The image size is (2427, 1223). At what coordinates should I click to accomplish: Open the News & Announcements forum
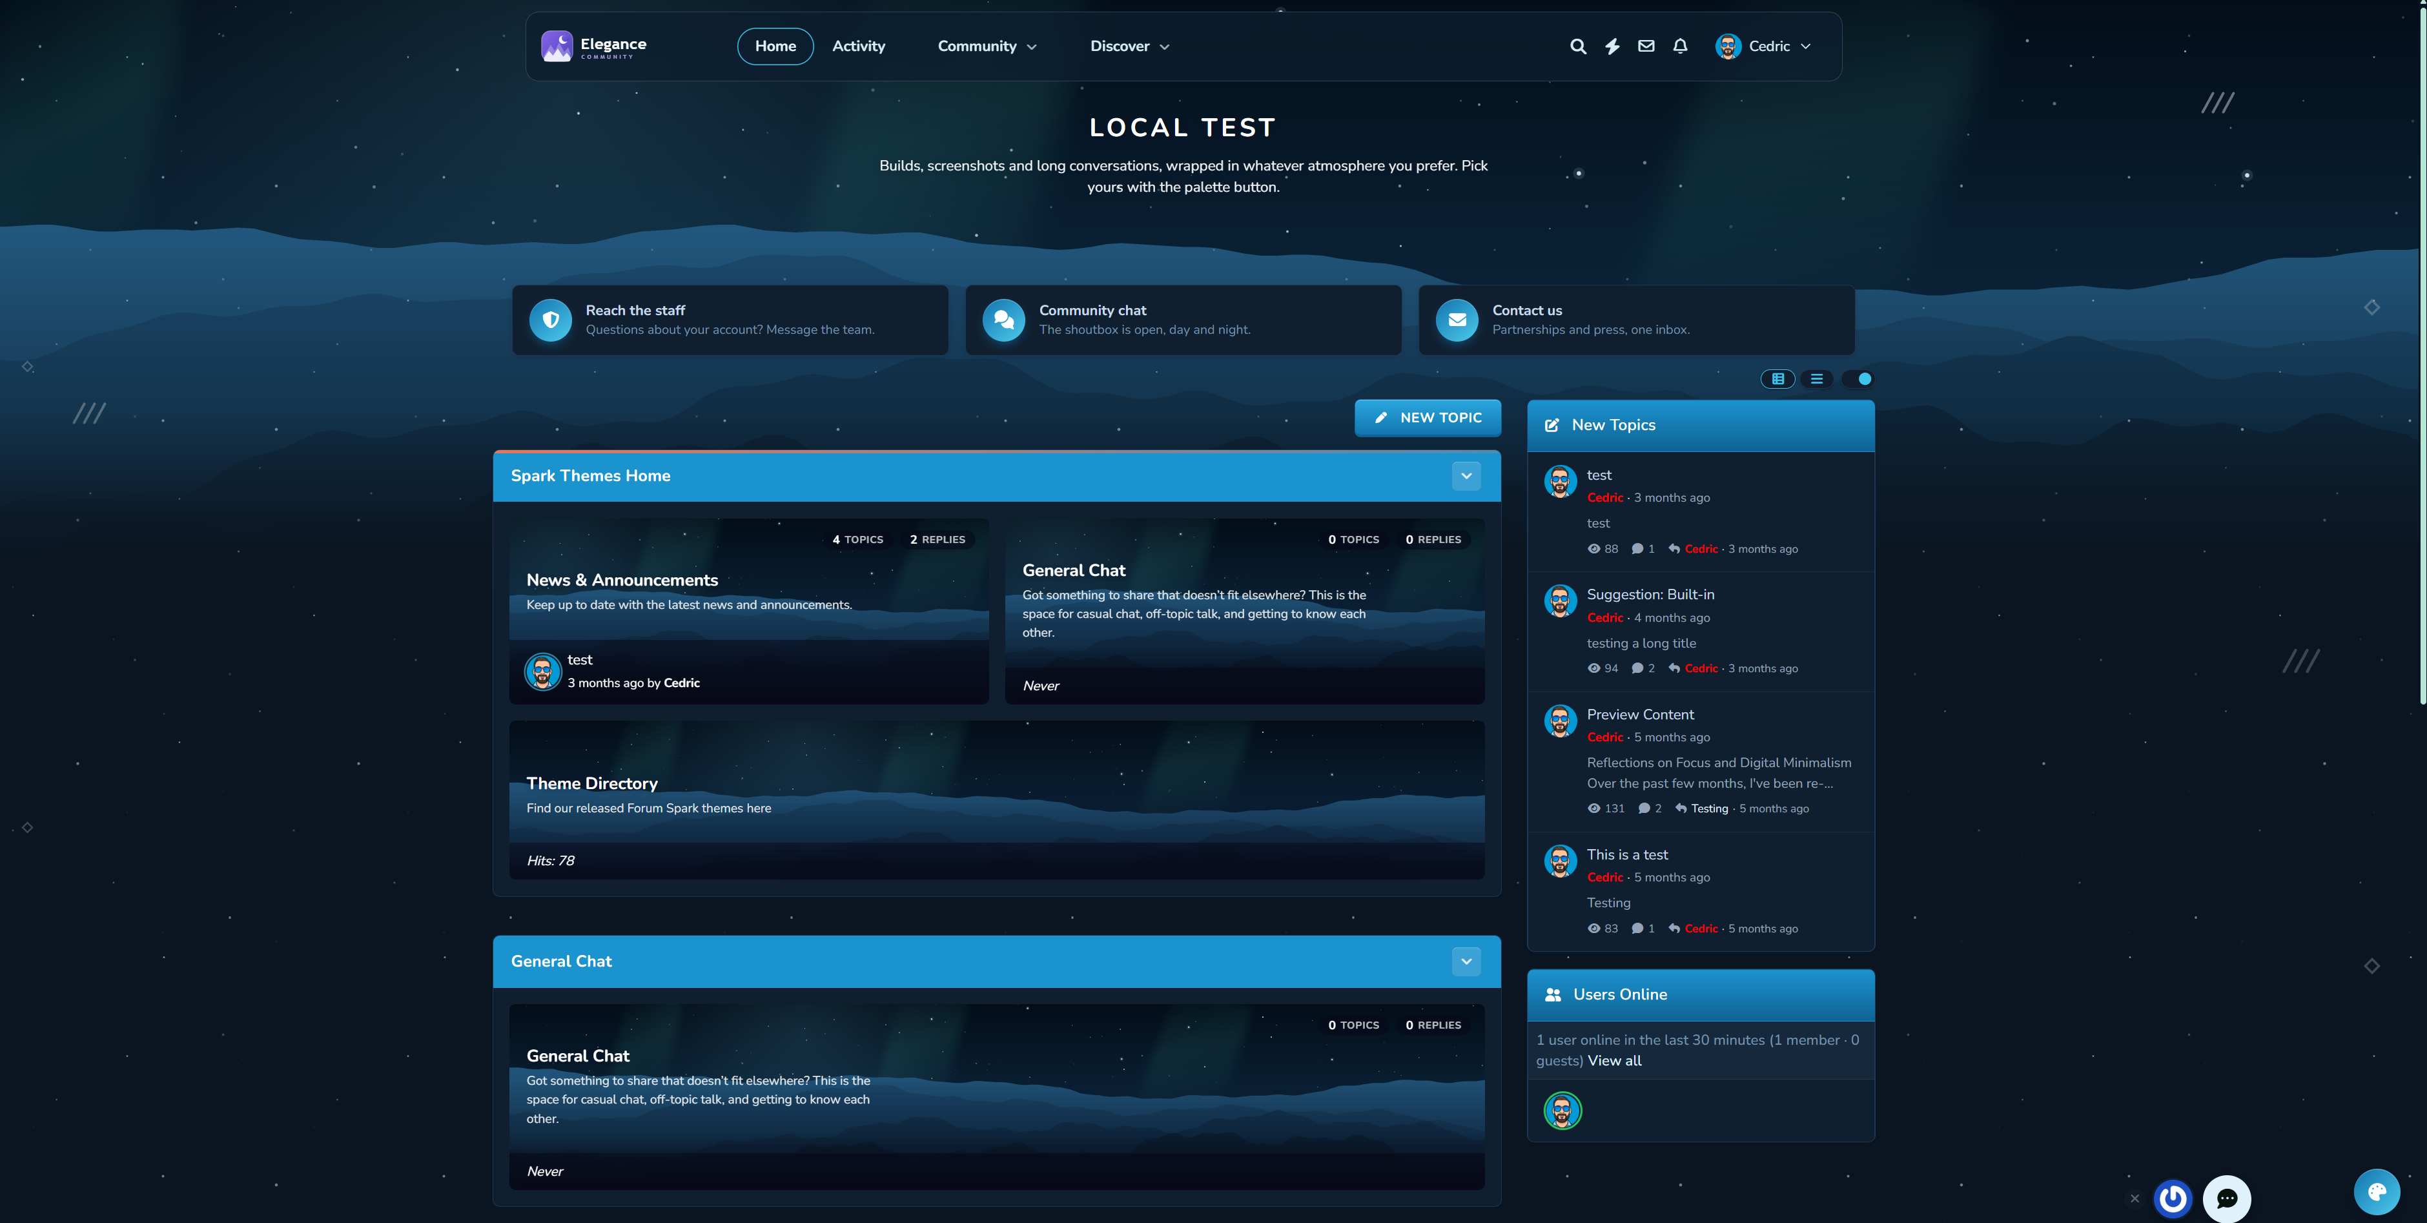pyautogui.click(x=622, y=581)
